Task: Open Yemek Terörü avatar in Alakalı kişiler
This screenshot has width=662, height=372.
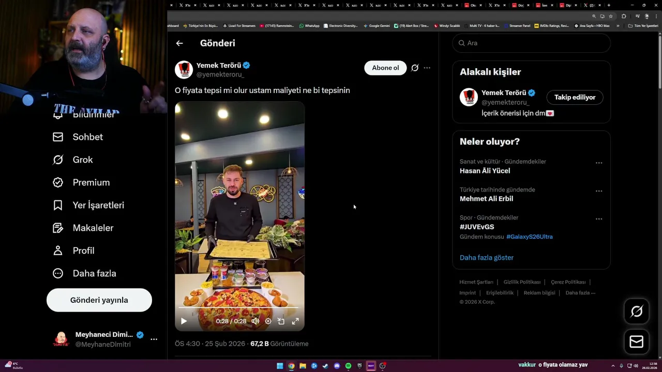Action: [x=469, y=97]
